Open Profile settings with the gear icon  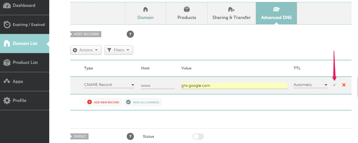click(7, 101)
